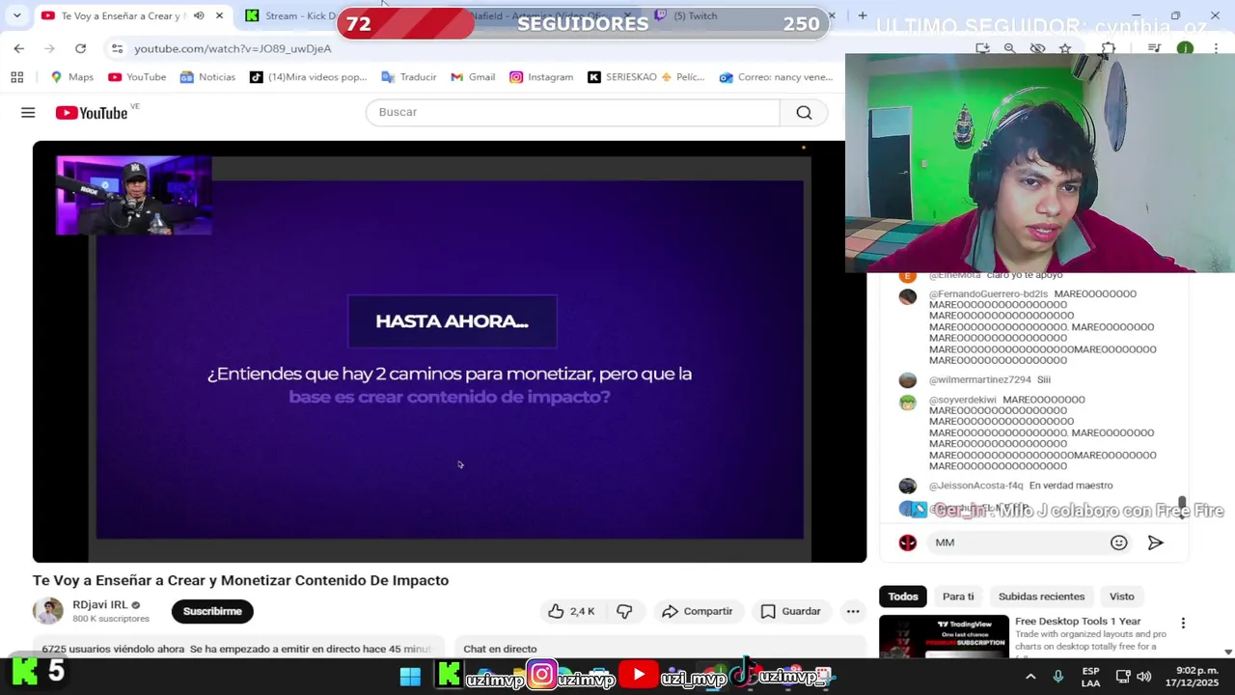Send the chat message arrow
The height and width of the screenshot is (695, 1235).
tap(1155, 542)
